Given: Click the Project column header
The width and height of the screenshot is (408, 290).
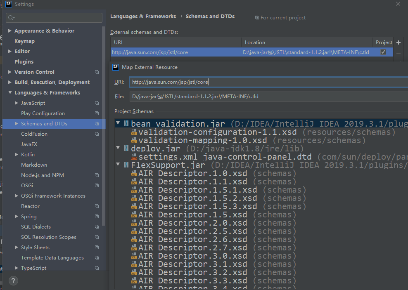Looking at the screenshot, I should [x=383, y=42].
